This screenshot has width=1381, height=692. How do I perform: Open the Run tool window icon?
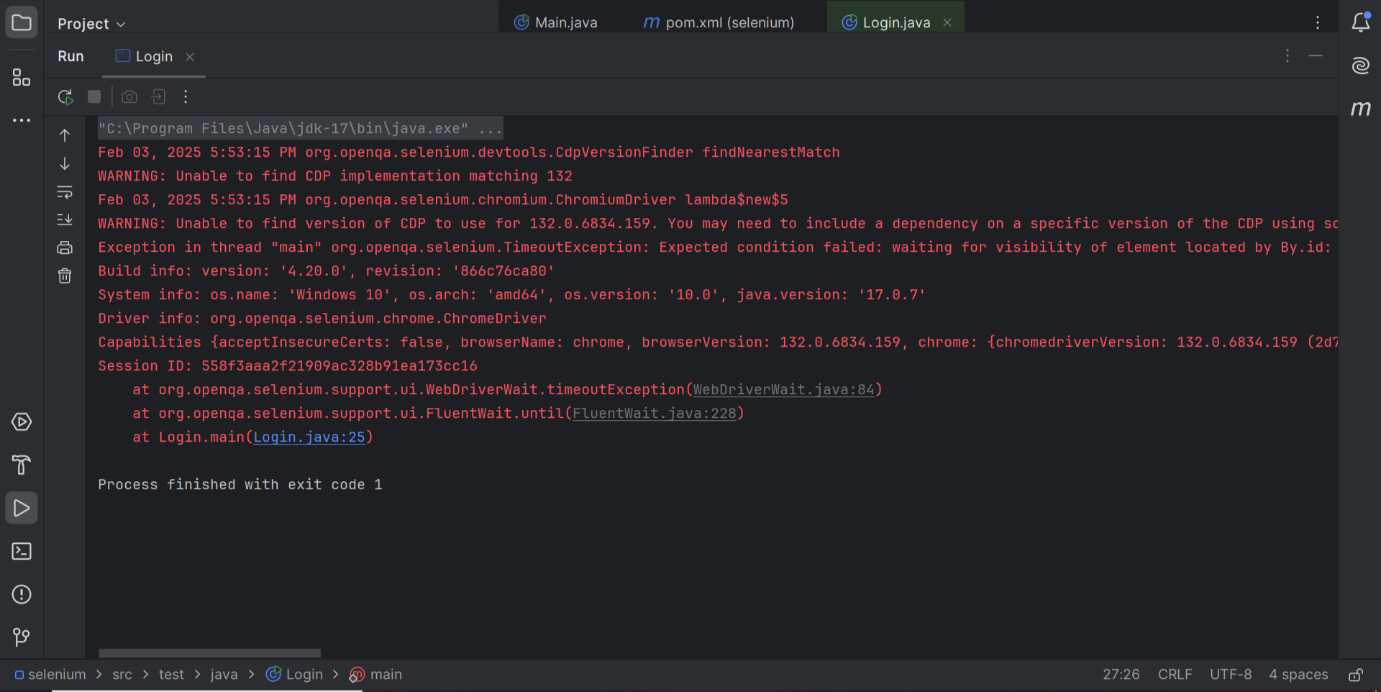pos(22,508)
